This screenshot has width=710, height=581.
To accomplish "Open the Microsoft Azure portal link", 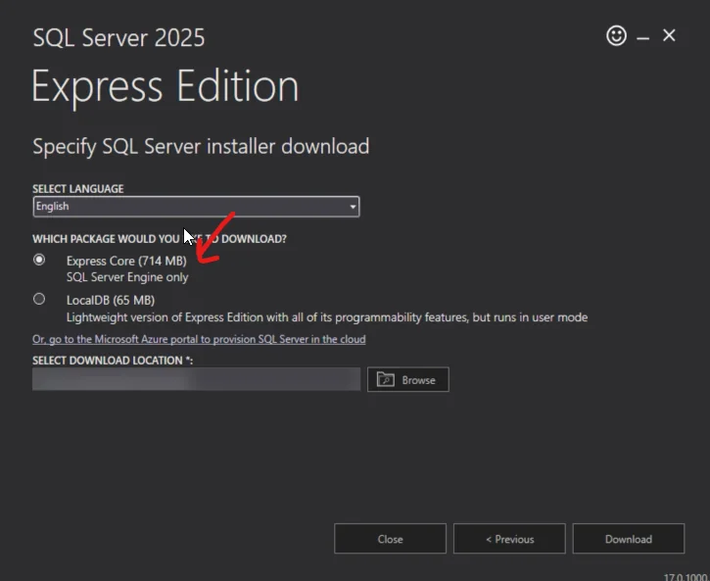I will tap(199, 339).
